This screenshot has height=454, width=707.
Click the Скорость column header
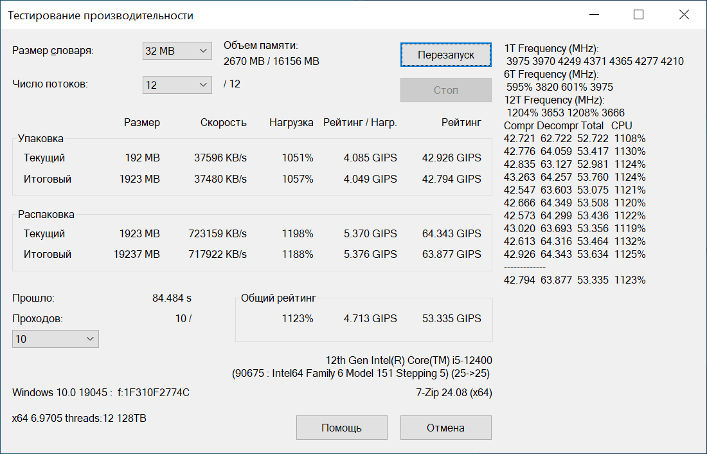223,123
